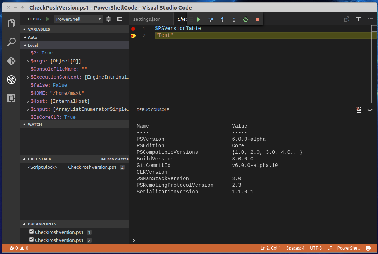Click the errors count in status bar
The image size is (378, 254).
[x=14, y=248]
